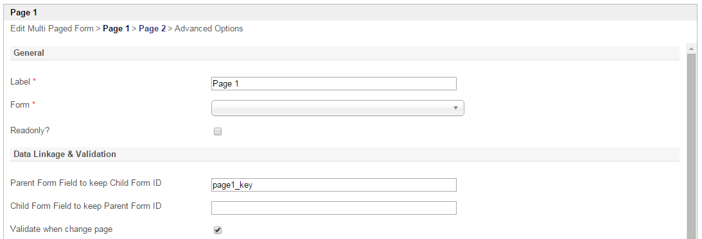
Task: Open Edit Multi Paged Form breadcrumb
Action: (x=52, y=29)
